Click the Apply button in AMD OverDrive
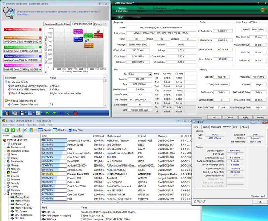 (245, 117)
